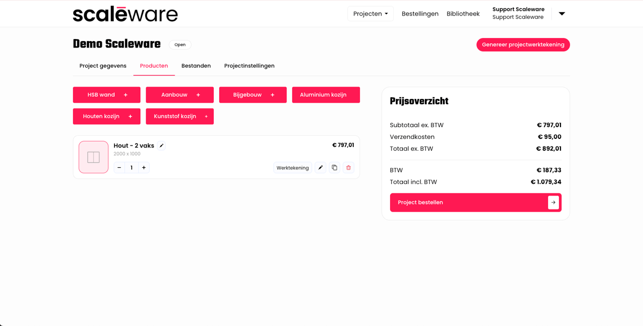
Task: Increase quantity with the plus button
Action: 144,168
